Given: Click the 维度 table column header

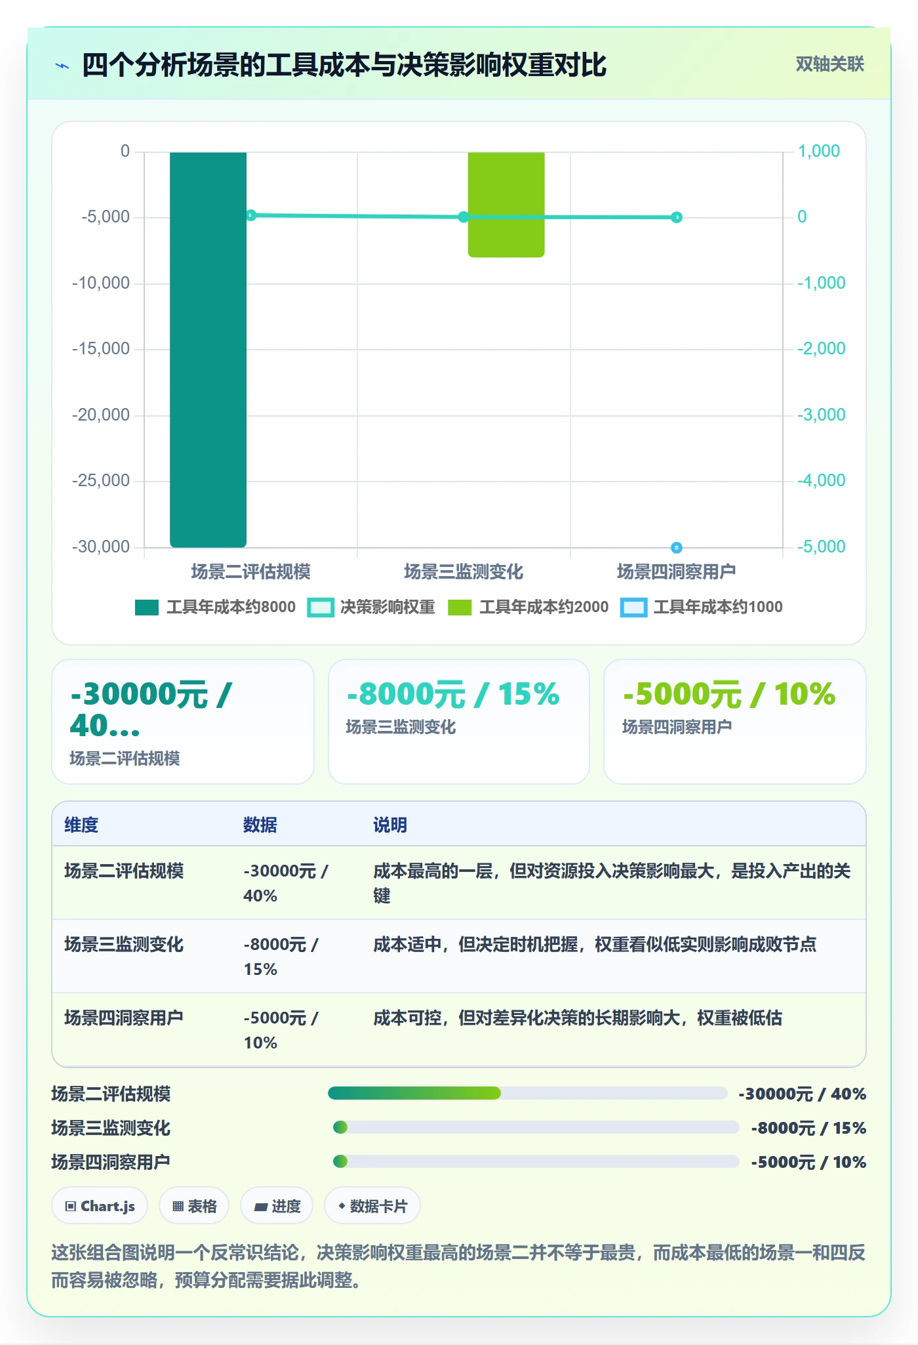Looking at the screenshot, I should point(81,825).
